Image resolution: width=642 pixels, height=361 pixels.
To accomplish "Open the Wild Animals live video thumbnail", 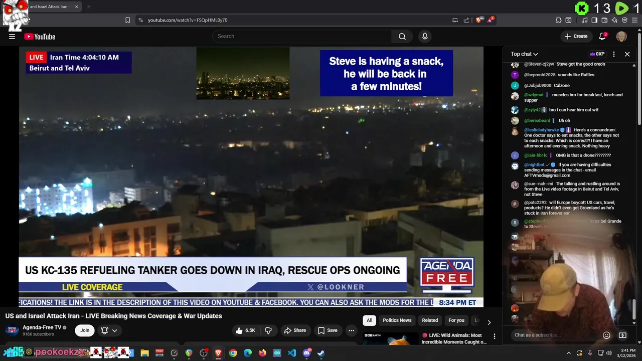I will (390, 338).
